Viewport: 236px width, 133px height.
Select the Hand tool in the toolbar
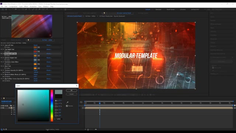coord(6,10)
